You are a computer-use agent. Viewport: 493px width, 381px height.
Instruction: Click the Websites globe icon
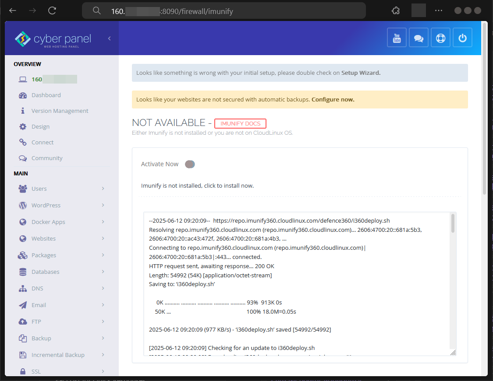[23, 238]
